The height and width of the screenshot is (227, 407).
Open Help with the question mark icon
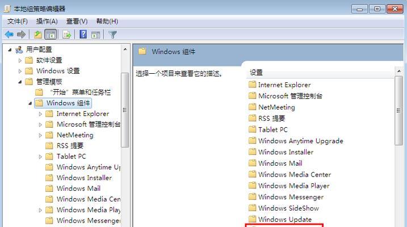coord(83,34)
